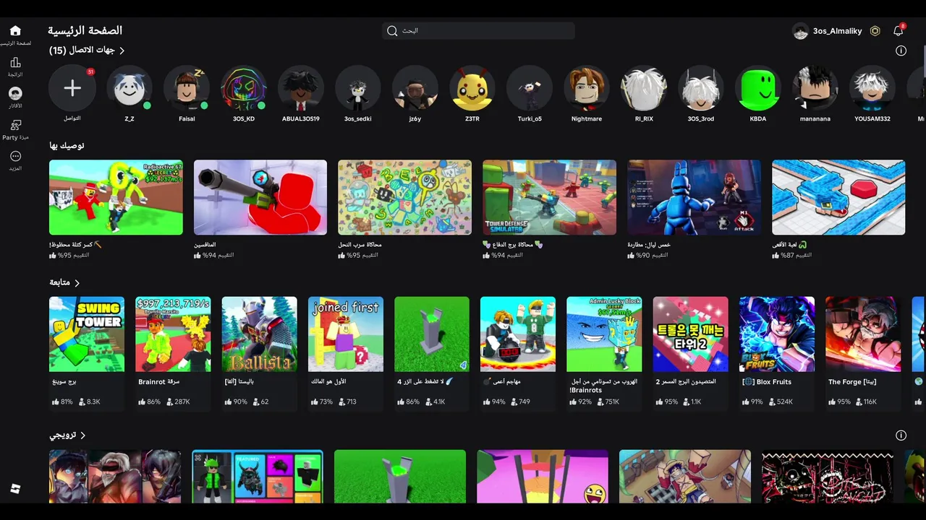The image size is (926, 520).
Task: Open Faisal friend avatar
Action: tap(187, 88)
